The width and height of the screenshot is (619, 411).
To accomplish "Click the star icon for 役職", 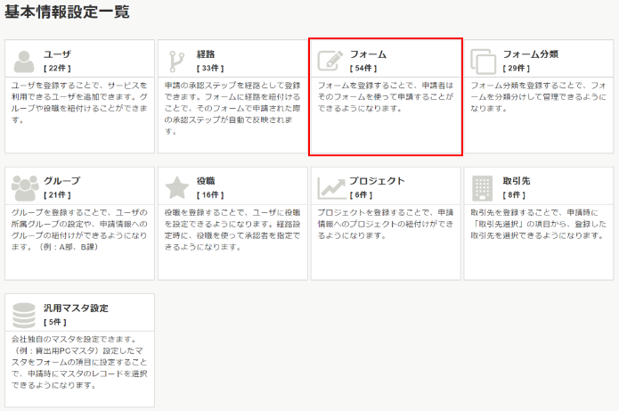I will pos(177,187).
